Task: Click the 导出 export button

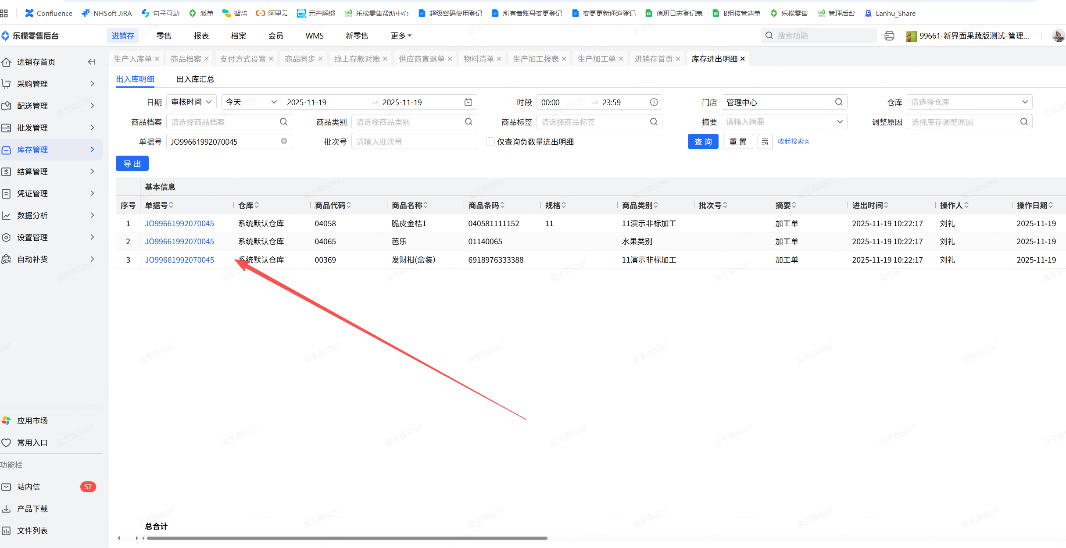Action: tap(132, 164)
